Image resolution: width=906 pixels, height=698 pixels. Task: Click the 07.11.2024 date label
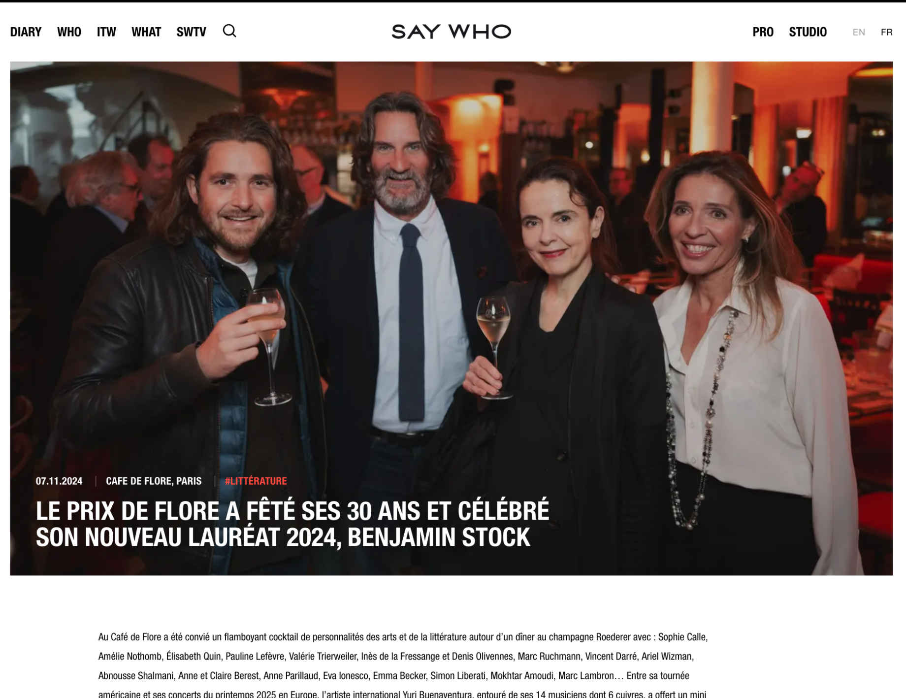[x=59, y=481]
